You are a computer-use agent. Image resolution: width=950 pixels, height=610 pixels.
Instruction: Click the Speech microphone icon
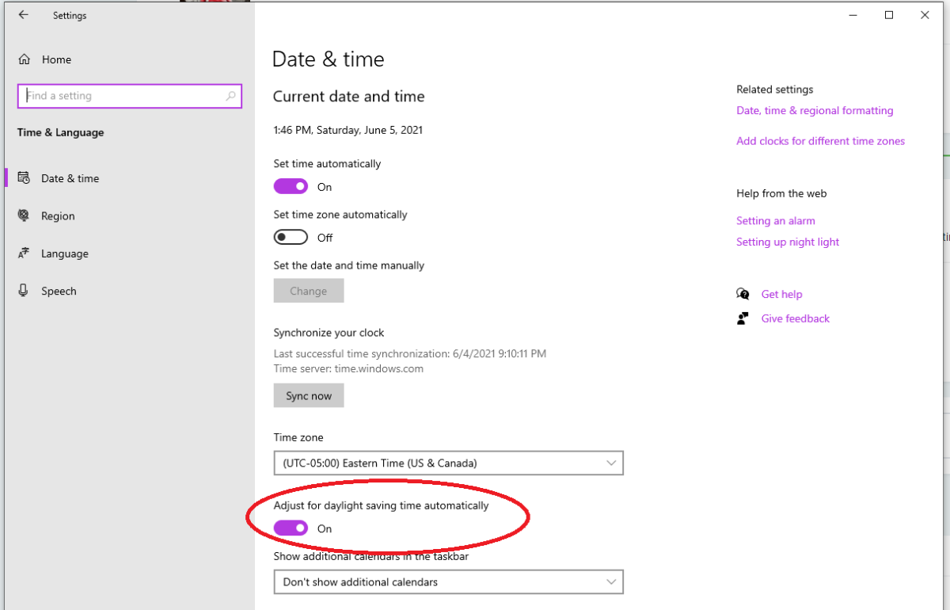25,291
